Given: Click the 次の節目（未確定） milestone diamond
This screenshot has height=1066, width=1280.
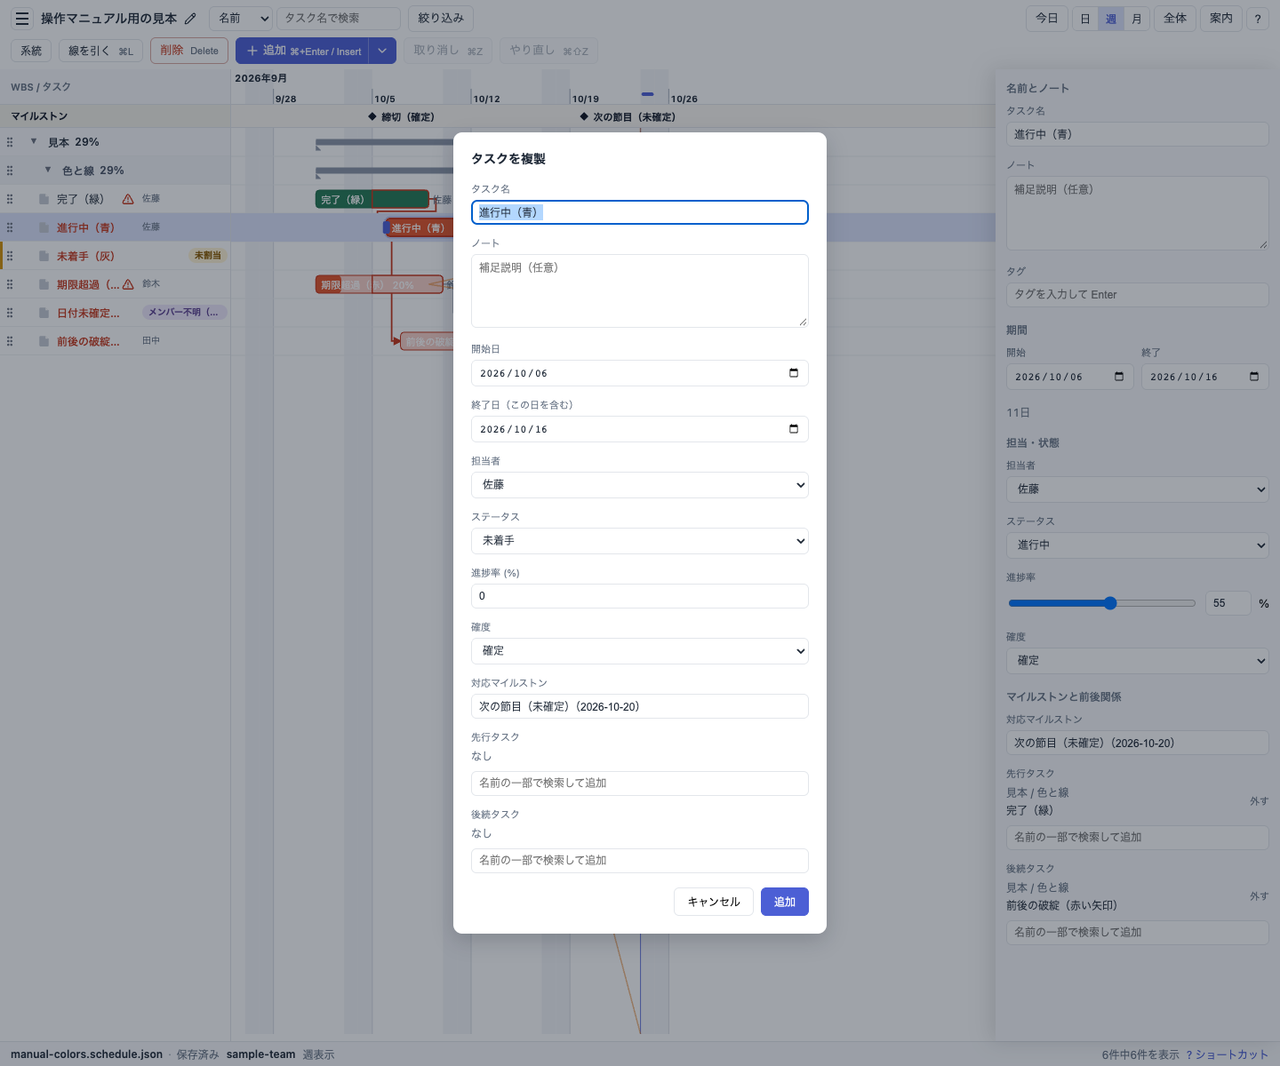Looking at the screenshot, I should pos(584,116).
